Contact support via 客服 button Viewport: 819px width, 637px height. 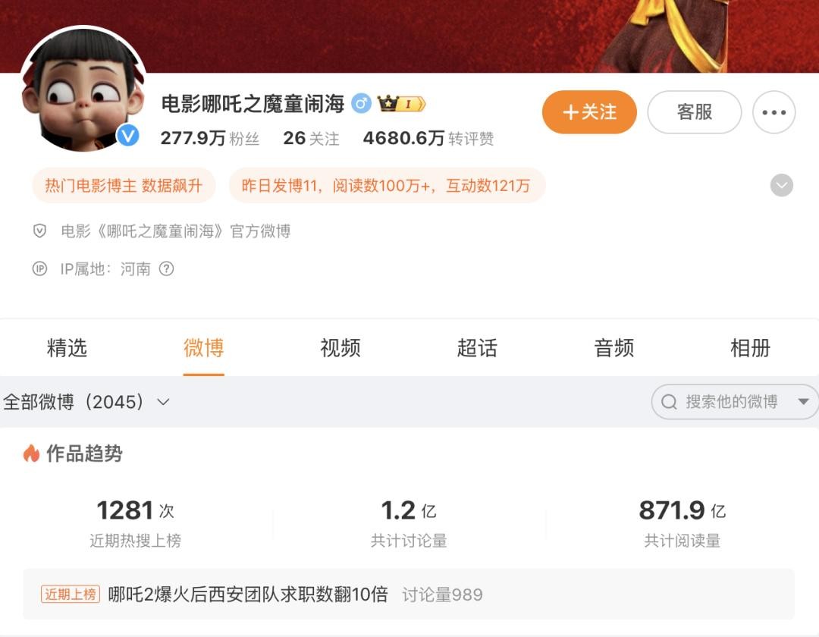(694, 112)
